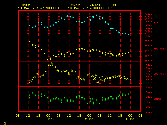Viewport: 167px width, 125px height.
Task: Click the longitude 163.69E label
Action: click(x=94, y=5)
